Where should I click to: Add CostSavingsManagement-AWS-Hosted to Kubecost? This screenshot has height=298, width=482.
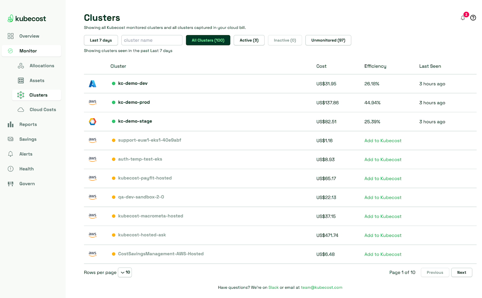tap(383, 254)
